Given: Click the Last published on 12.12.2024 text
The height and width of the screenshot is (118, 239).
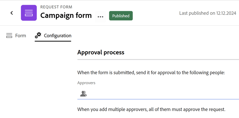Looking at the screenshot, I should click(207, 13).
